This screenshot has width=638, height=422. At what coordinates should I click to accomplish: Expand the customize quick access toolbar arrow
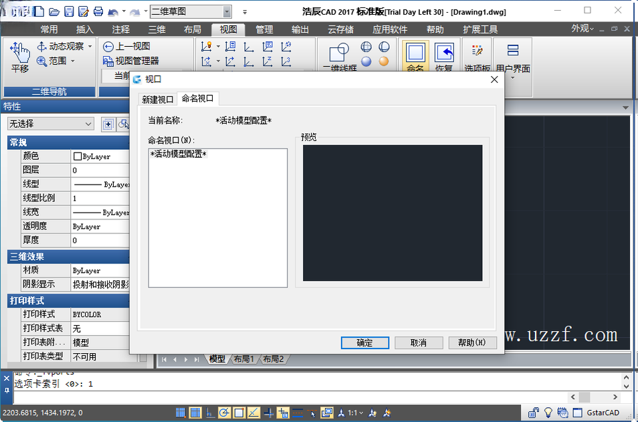[245, 12]
